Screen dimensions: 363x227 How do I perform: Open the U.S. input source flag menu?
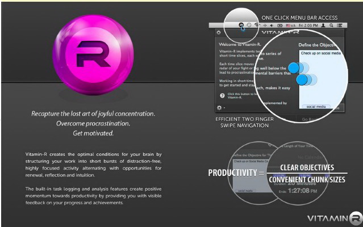coord(290,26)
